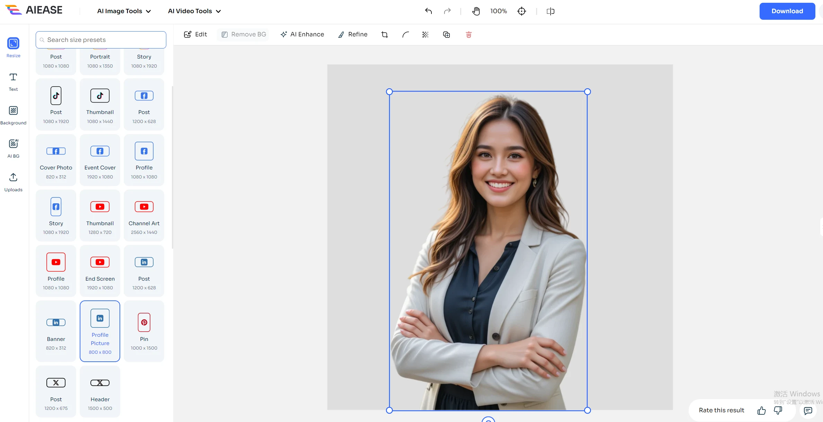This screenshot has width=823, height=422.
Task: Expand the AI Video Tools dropdown
Action: [194, 11]
